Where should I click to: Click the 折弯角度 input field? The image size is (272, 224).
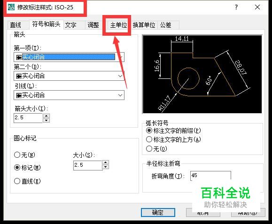tap(210, 176)
